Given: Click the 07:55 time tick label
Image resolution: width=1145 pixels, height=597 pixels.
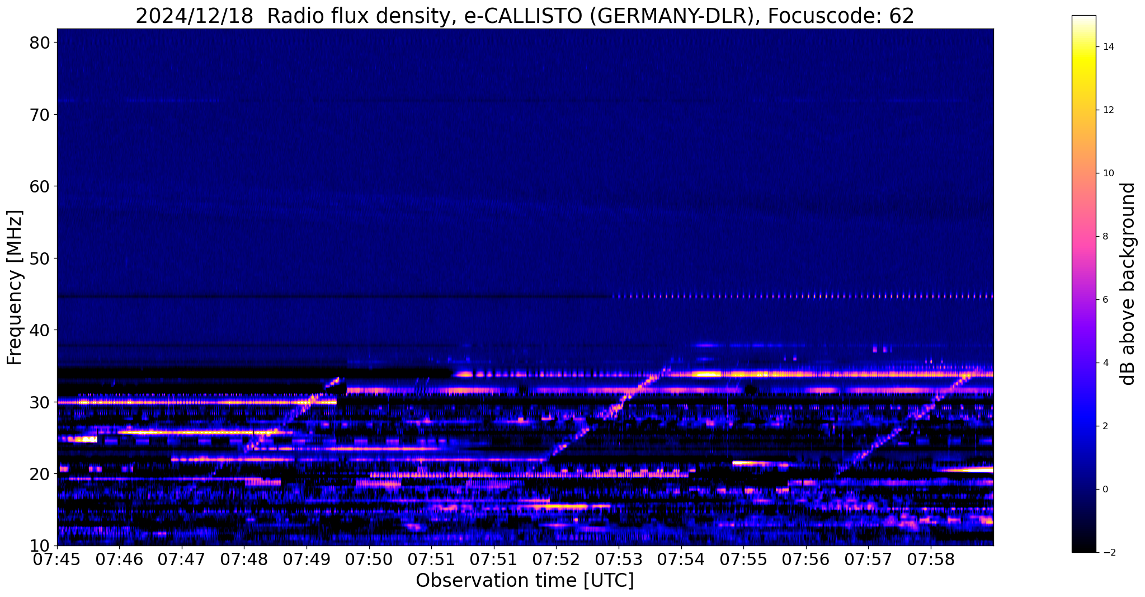Looking at the screenshot, I should pos(743,560).
